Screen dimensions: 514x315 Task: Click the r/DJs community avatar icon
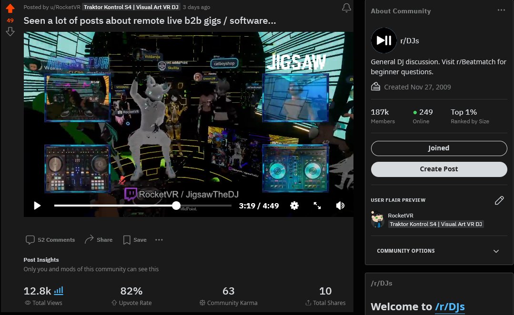384,40
